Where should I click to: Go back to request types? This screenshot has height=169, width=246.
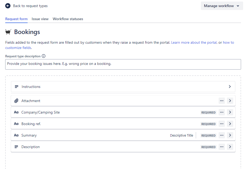tap(30, 6)
